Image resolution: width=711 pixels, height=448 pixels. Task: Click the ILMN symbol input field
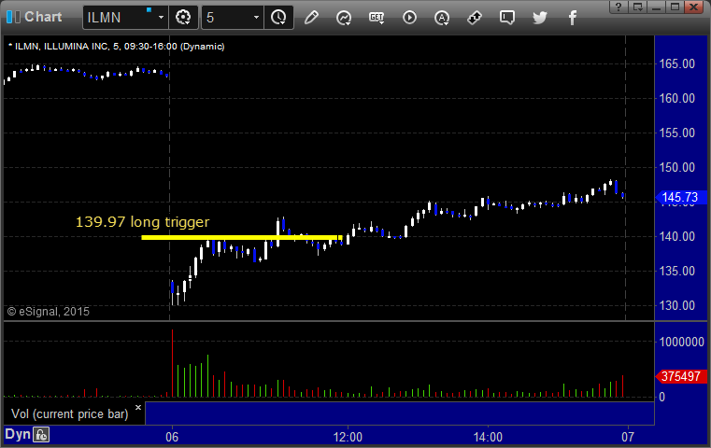tap(120, 18)
